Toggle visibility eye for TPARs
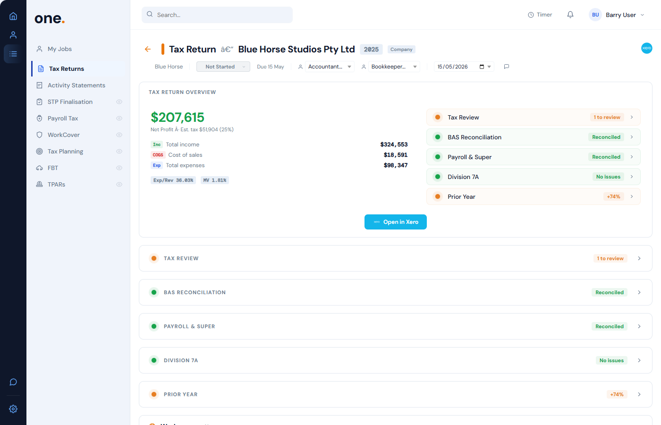Screen dimensions: 661x425 pyautogui.click(x=119, y=184)
